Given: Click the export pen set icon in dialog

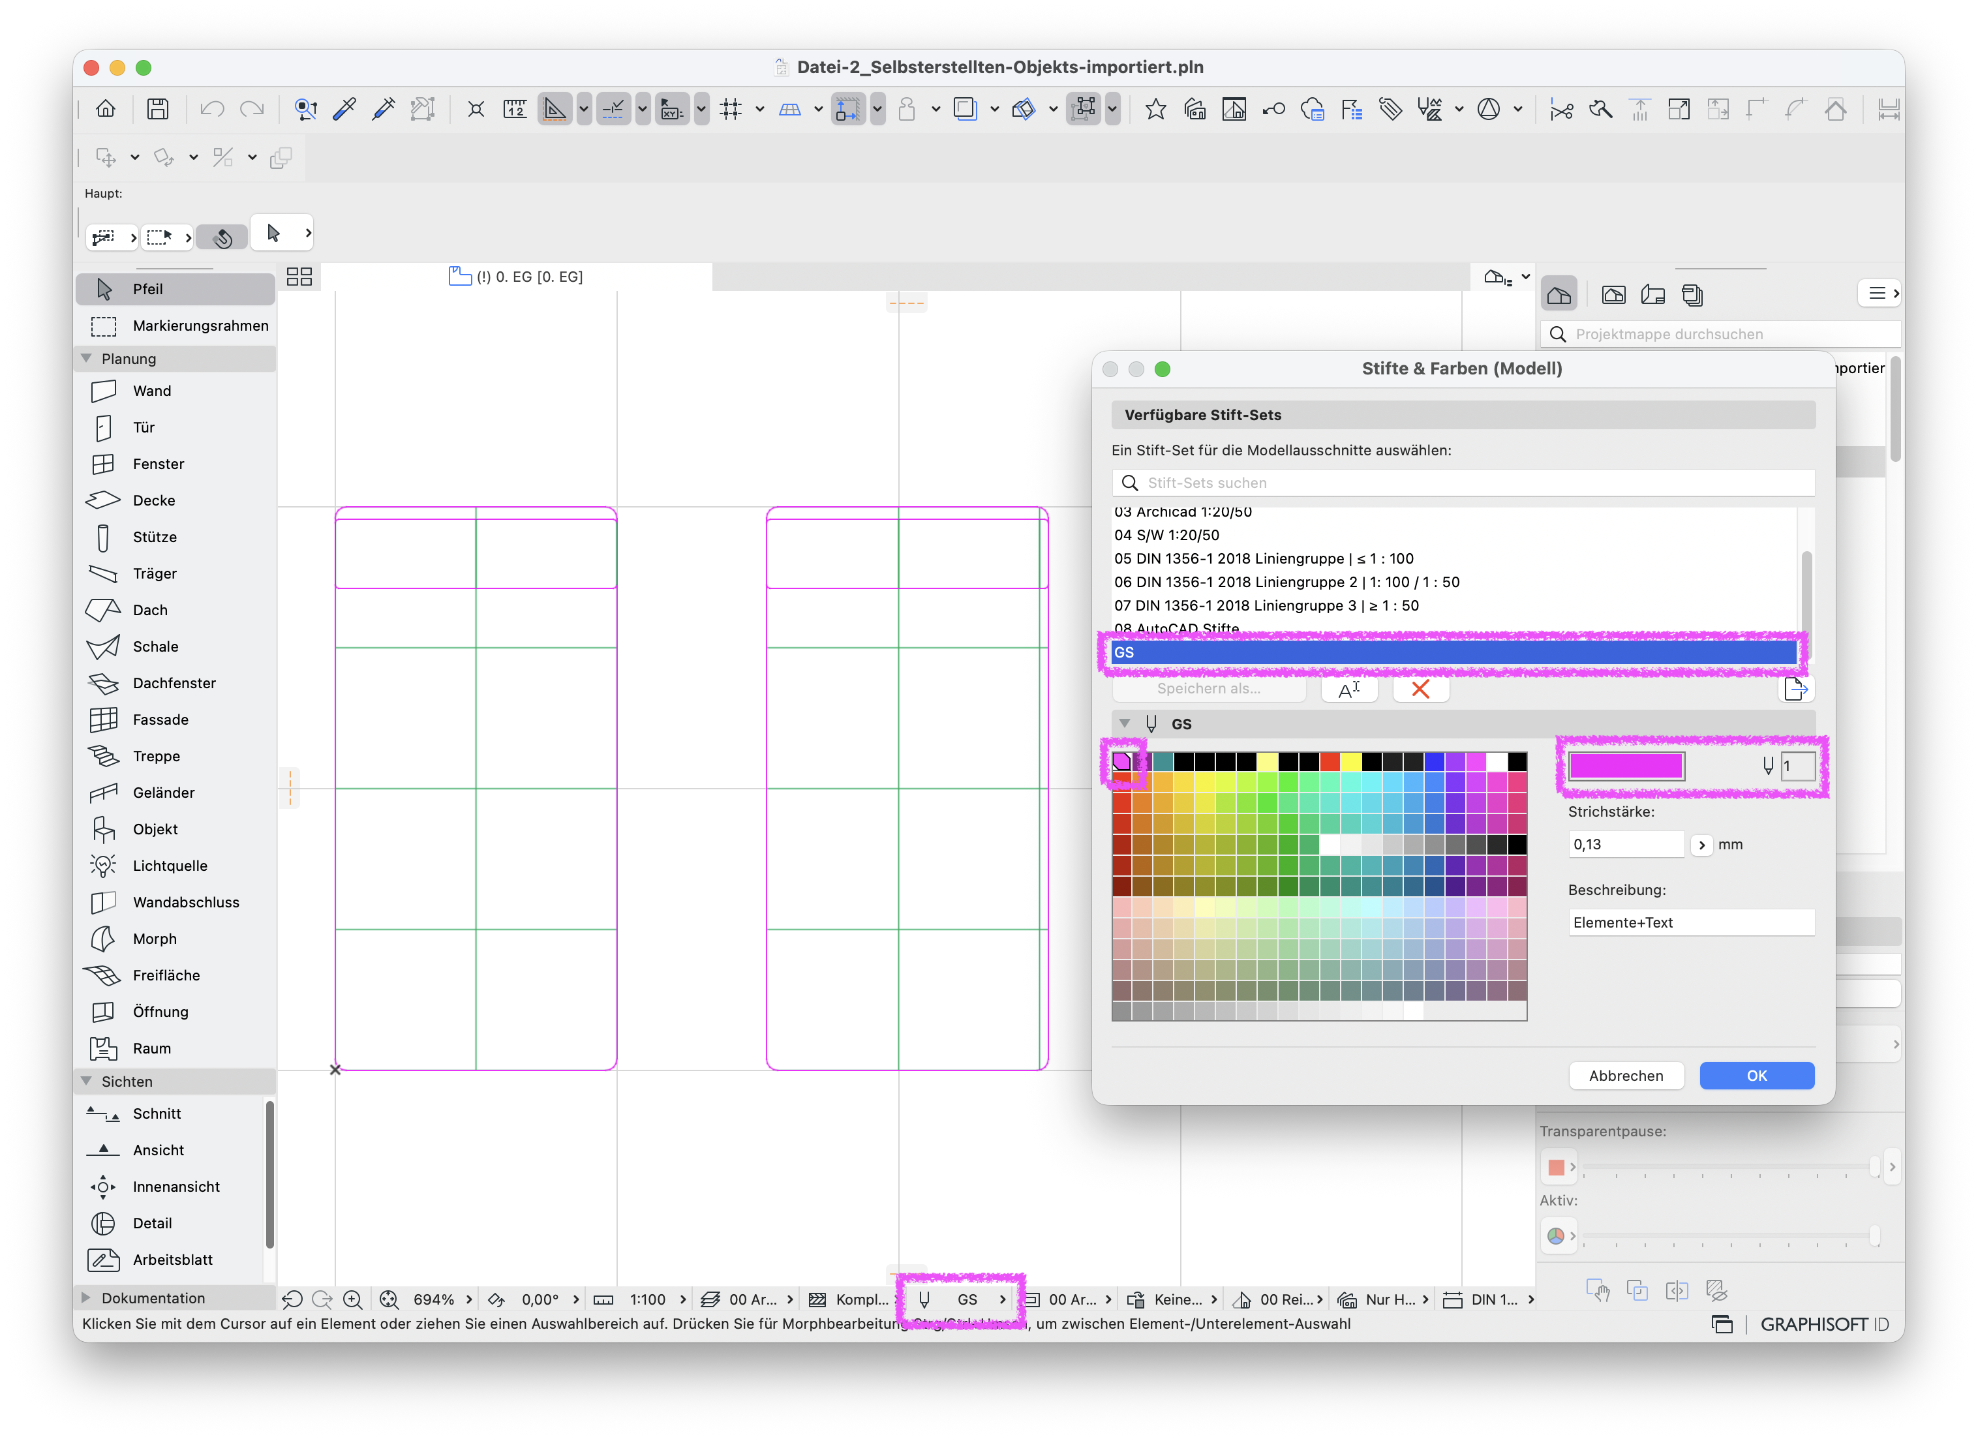Looking at the screenshot, I should [1796, 689].
